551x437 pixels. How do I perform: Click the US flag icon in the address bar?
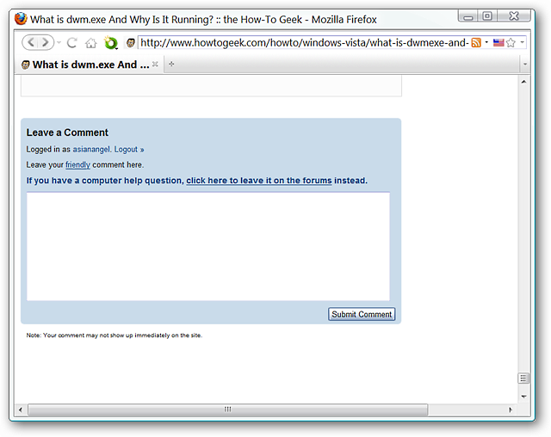pos(498,42)
